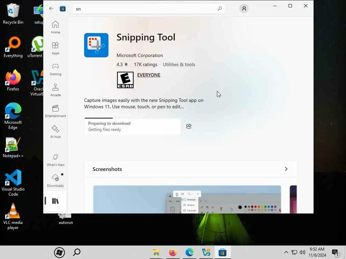Screen dimensions: 346x259
Task: Open the EVERYONE rating link
Action: (149, 75)
